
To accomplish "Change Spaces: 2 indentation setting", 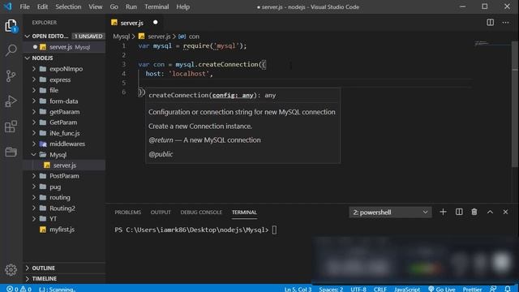I will (331, 289).
